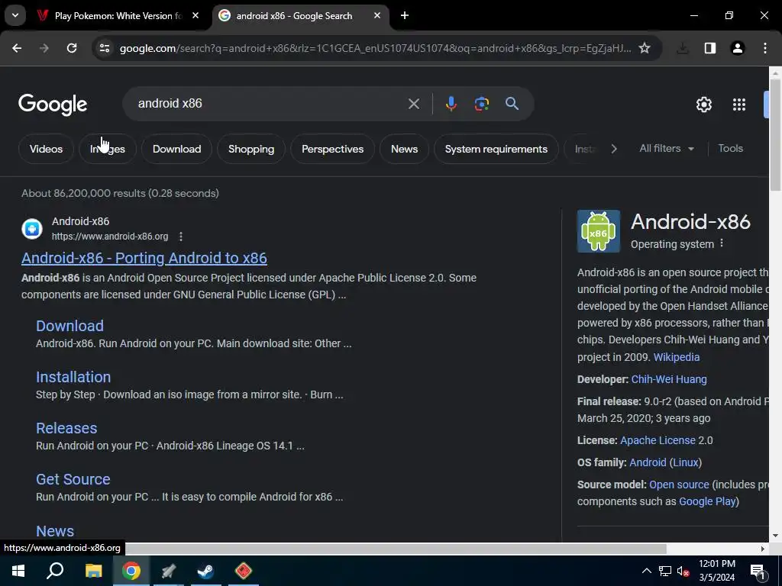Open File Explorer from taskbar

click(93, 571)
